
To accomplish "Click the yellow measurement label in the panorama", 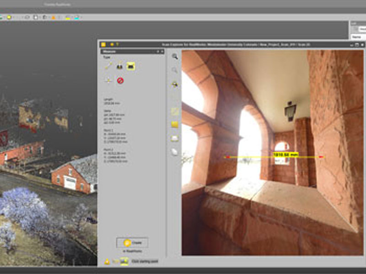I will point(285,155).
